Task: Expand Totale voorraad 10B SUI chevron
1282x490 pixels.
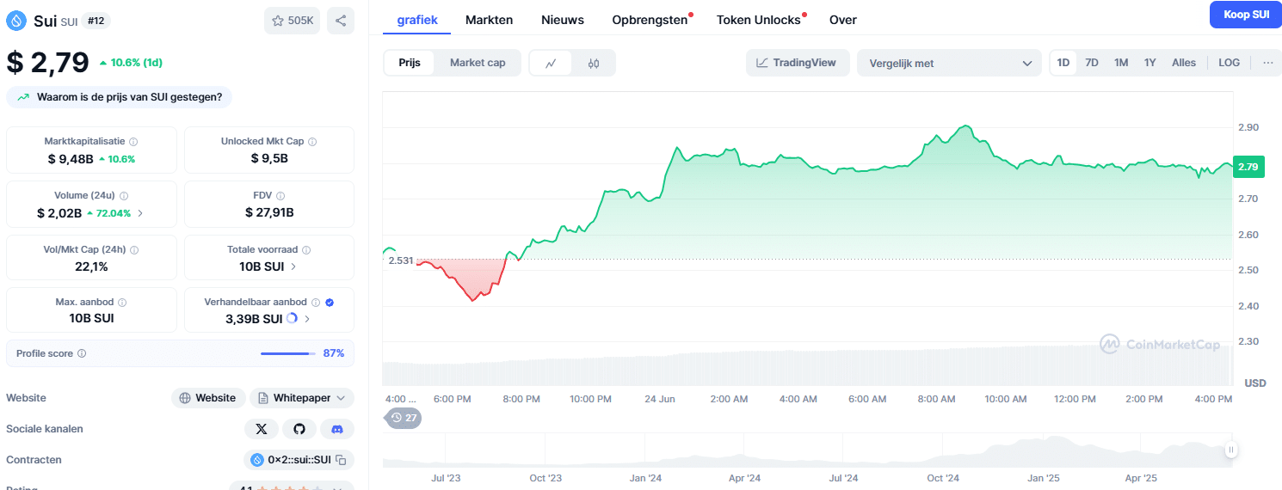Action: (x=293, y=266)
